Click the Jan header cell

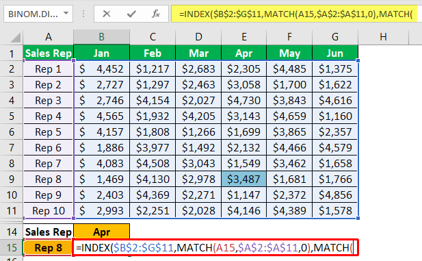coord(101,53)
